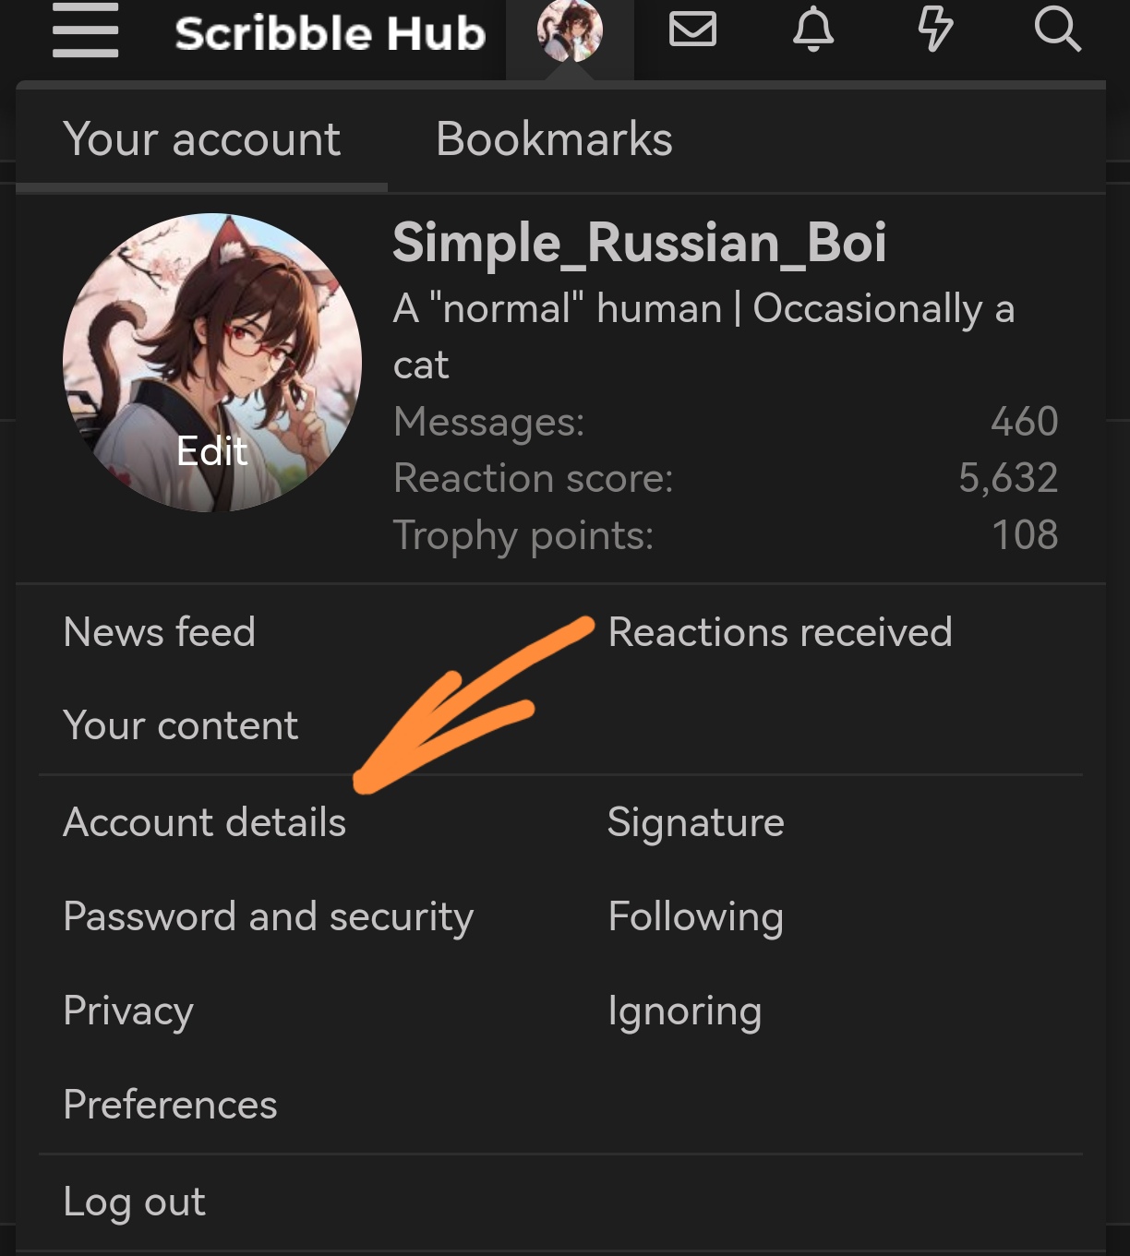Click the Scribble Hub logo
1130x1256 pixels.
(x=330, y=34)
